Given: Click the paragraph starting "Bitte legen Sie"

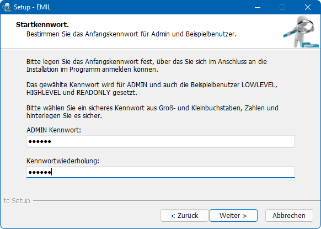Looking at the screenshot, I should 147,66.
